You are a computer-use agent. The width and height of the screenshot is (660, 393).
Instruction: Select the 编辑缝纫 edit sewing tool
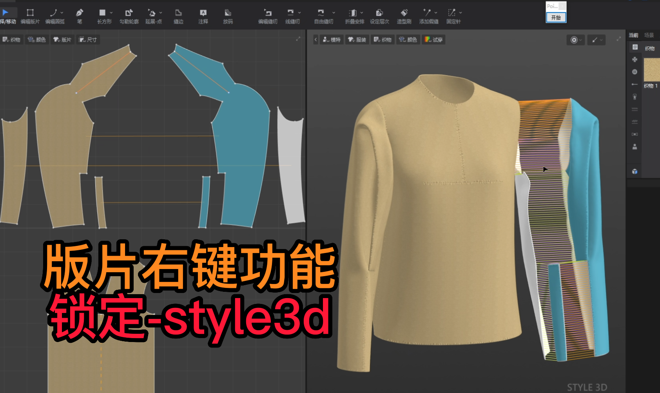pyautogui.click(x=268, y=16)
